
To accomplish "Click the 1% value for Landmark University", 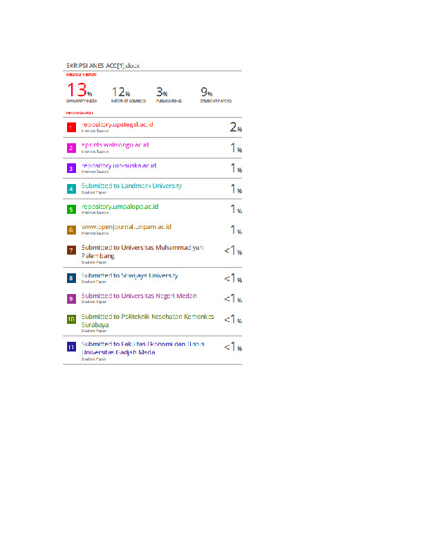I will point(236,189).
